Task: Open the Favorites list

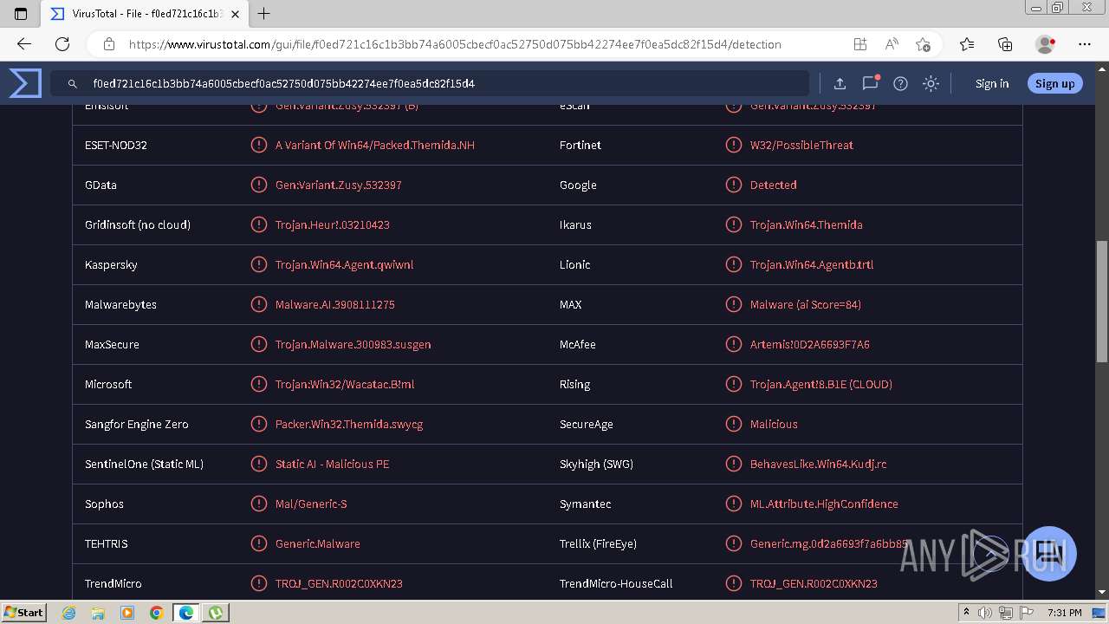Action: (967, 44)
